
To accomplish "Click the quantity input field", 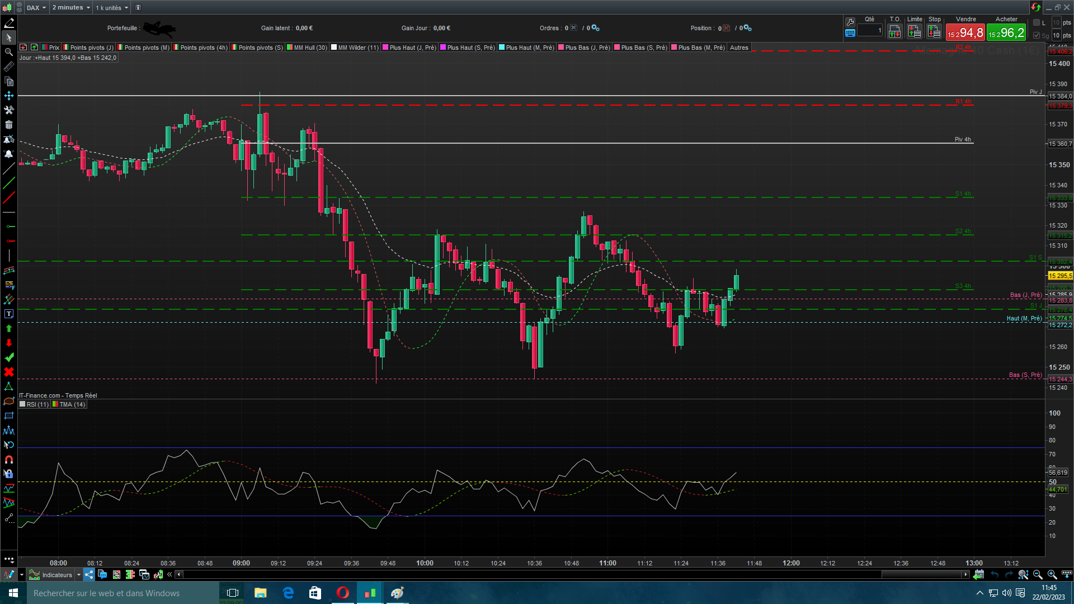I will pyautogui.click(x=870, y=31).
